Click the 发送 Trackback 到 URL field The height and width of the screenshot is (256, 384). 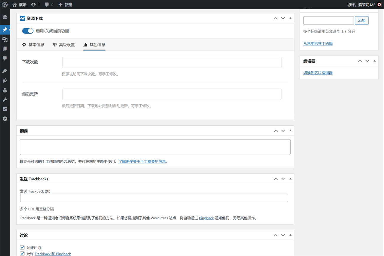(154, 198)
